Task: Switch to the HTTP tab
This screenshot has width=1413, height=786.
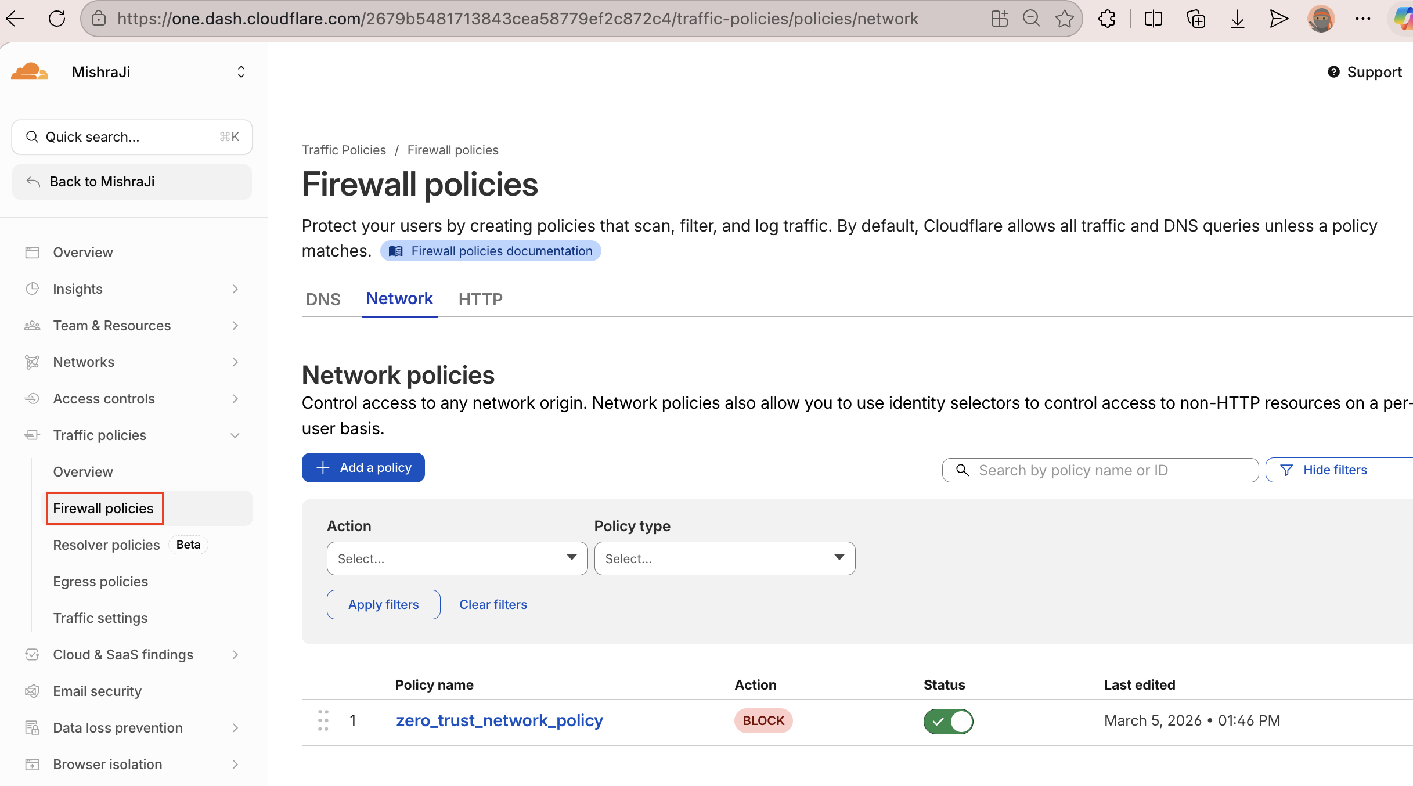Action: click(480, 299)
